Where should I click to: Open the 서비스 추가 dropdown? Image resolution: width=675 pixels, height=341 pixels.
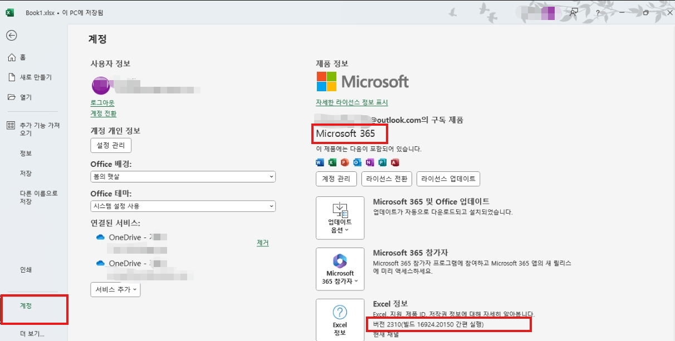click(x=115, y=289)
